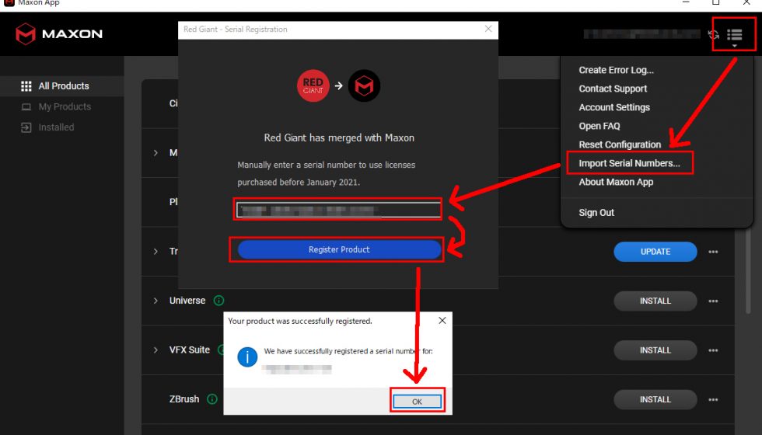Install ZBrush
The image size is (762, 435).
pos(655,399)
